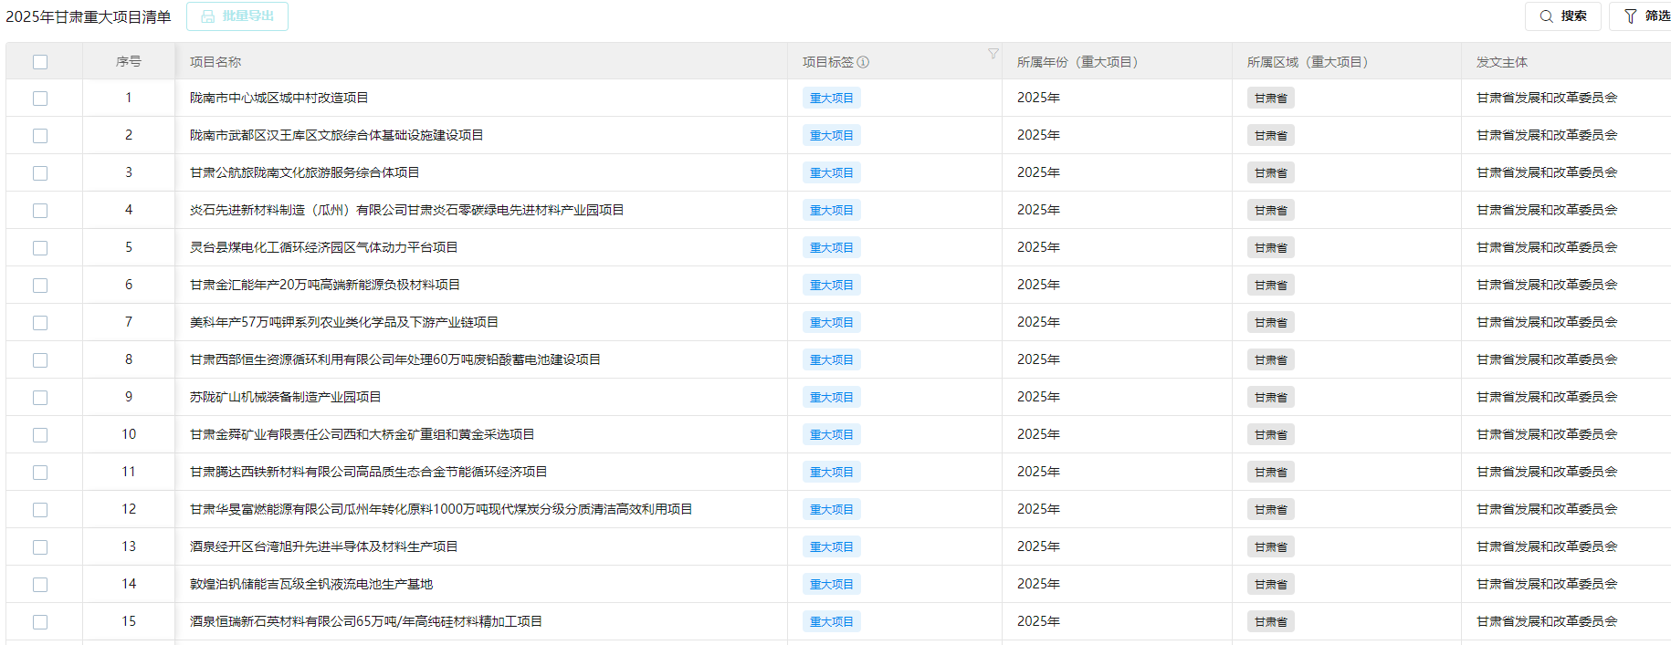Open project 苏陇矿山机械装备制造产业园项目

tap(285, 397)
